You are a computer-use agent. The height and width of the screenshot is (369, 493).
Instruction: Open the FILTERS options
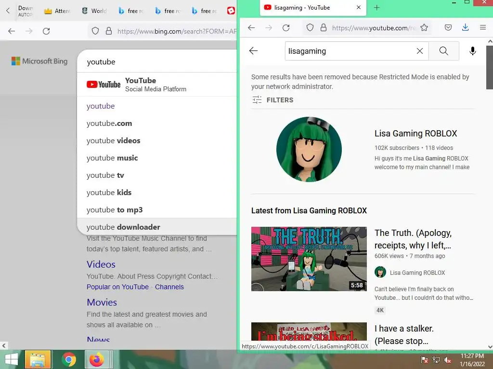pos(272,100)
